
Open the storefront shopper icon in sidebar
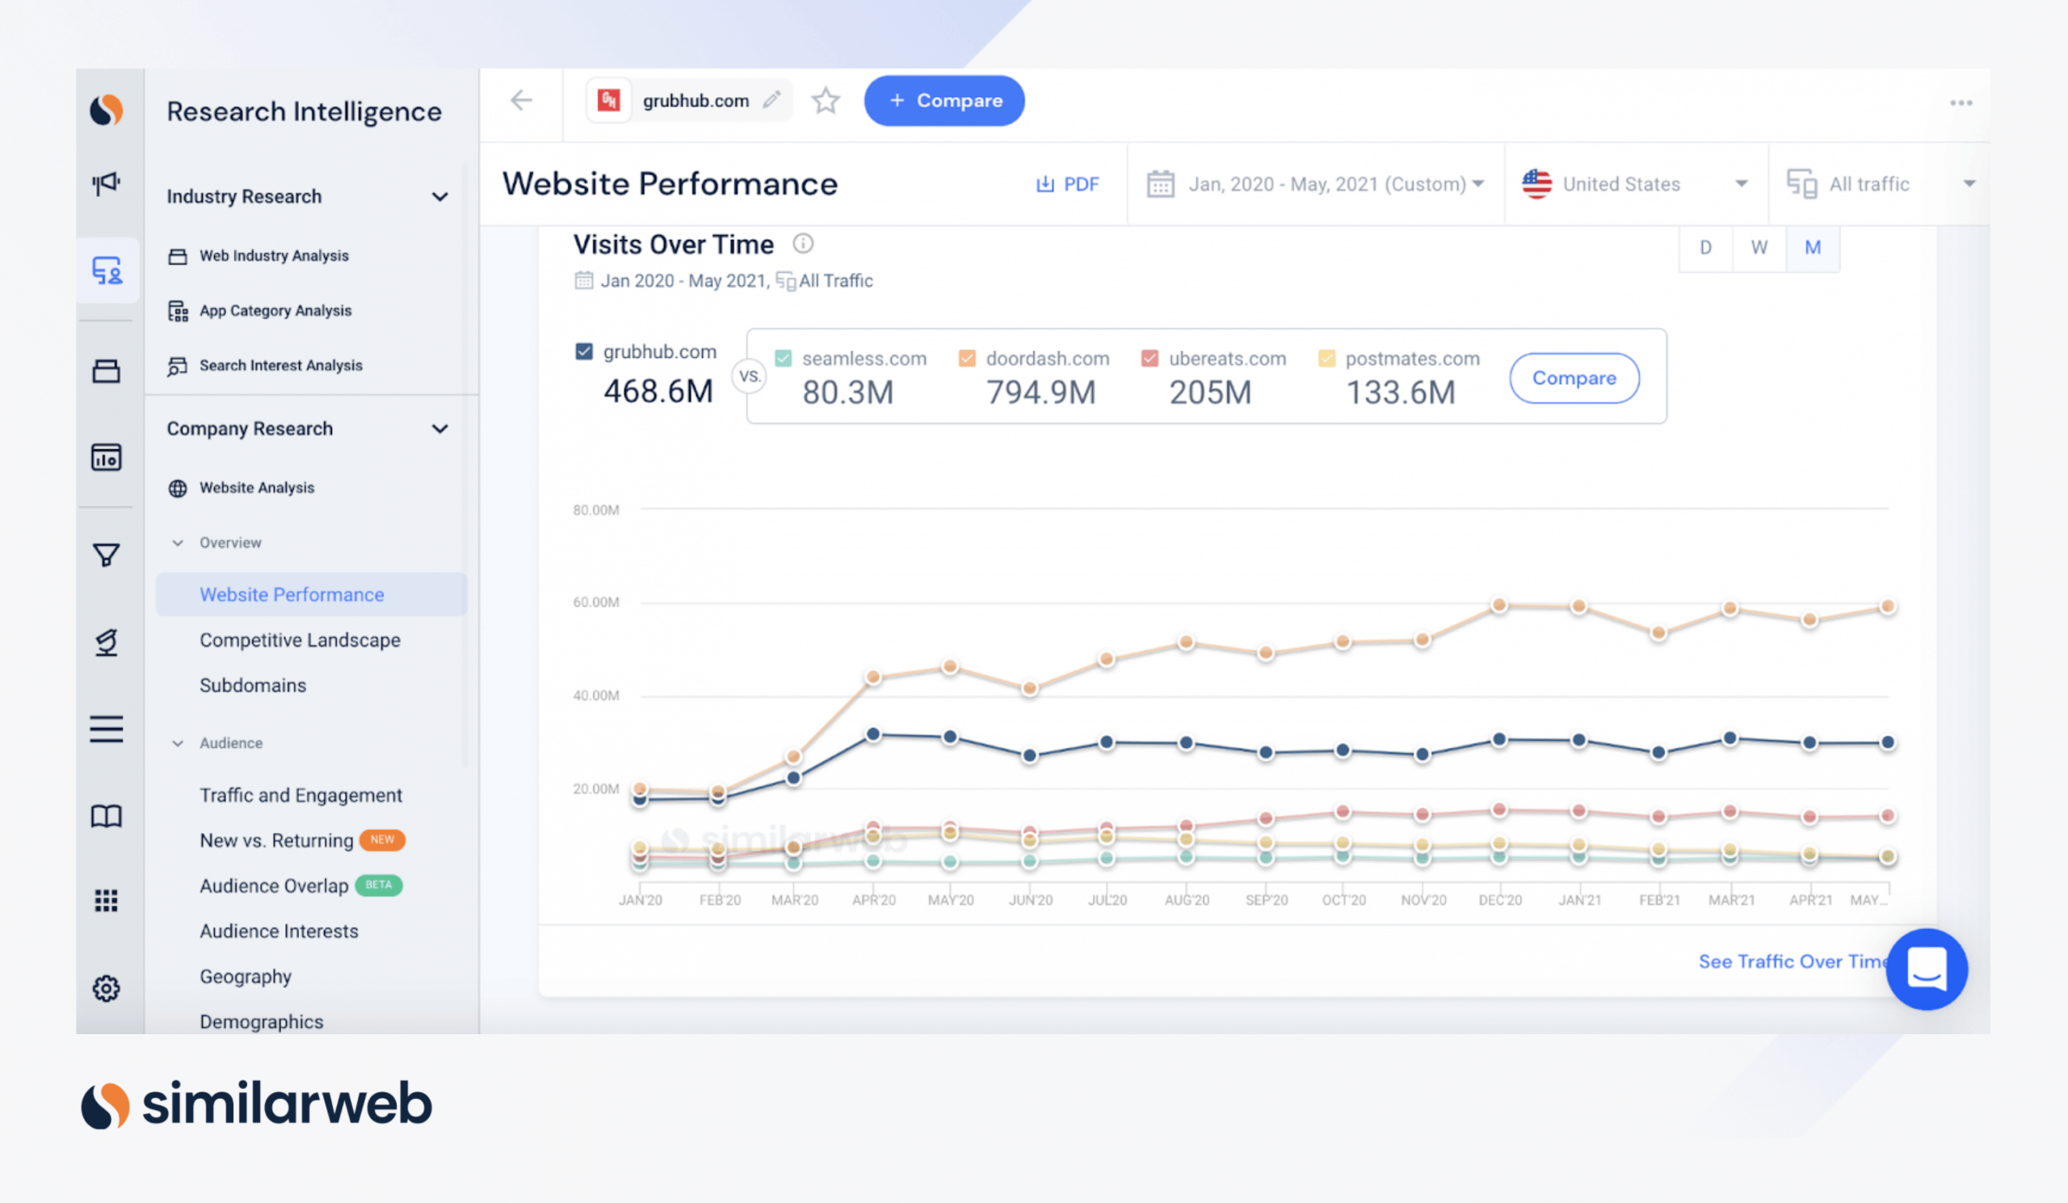pyautogui.click(x=106, y=371)
